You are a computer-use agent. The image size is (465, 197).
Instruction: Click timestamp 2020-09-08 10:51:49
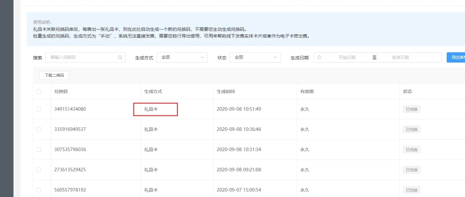click(x=239, y=109)
